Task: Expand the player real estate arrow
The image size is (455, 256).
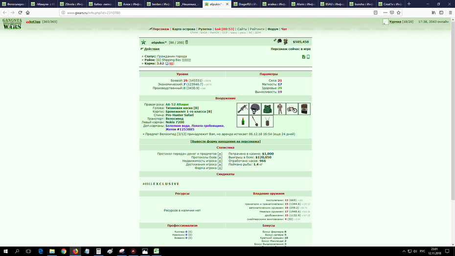Action: tap(220, 161)
